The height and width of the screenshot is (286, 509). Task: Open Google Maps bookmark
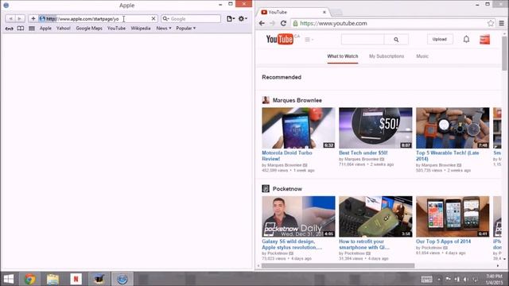(89, 29)
